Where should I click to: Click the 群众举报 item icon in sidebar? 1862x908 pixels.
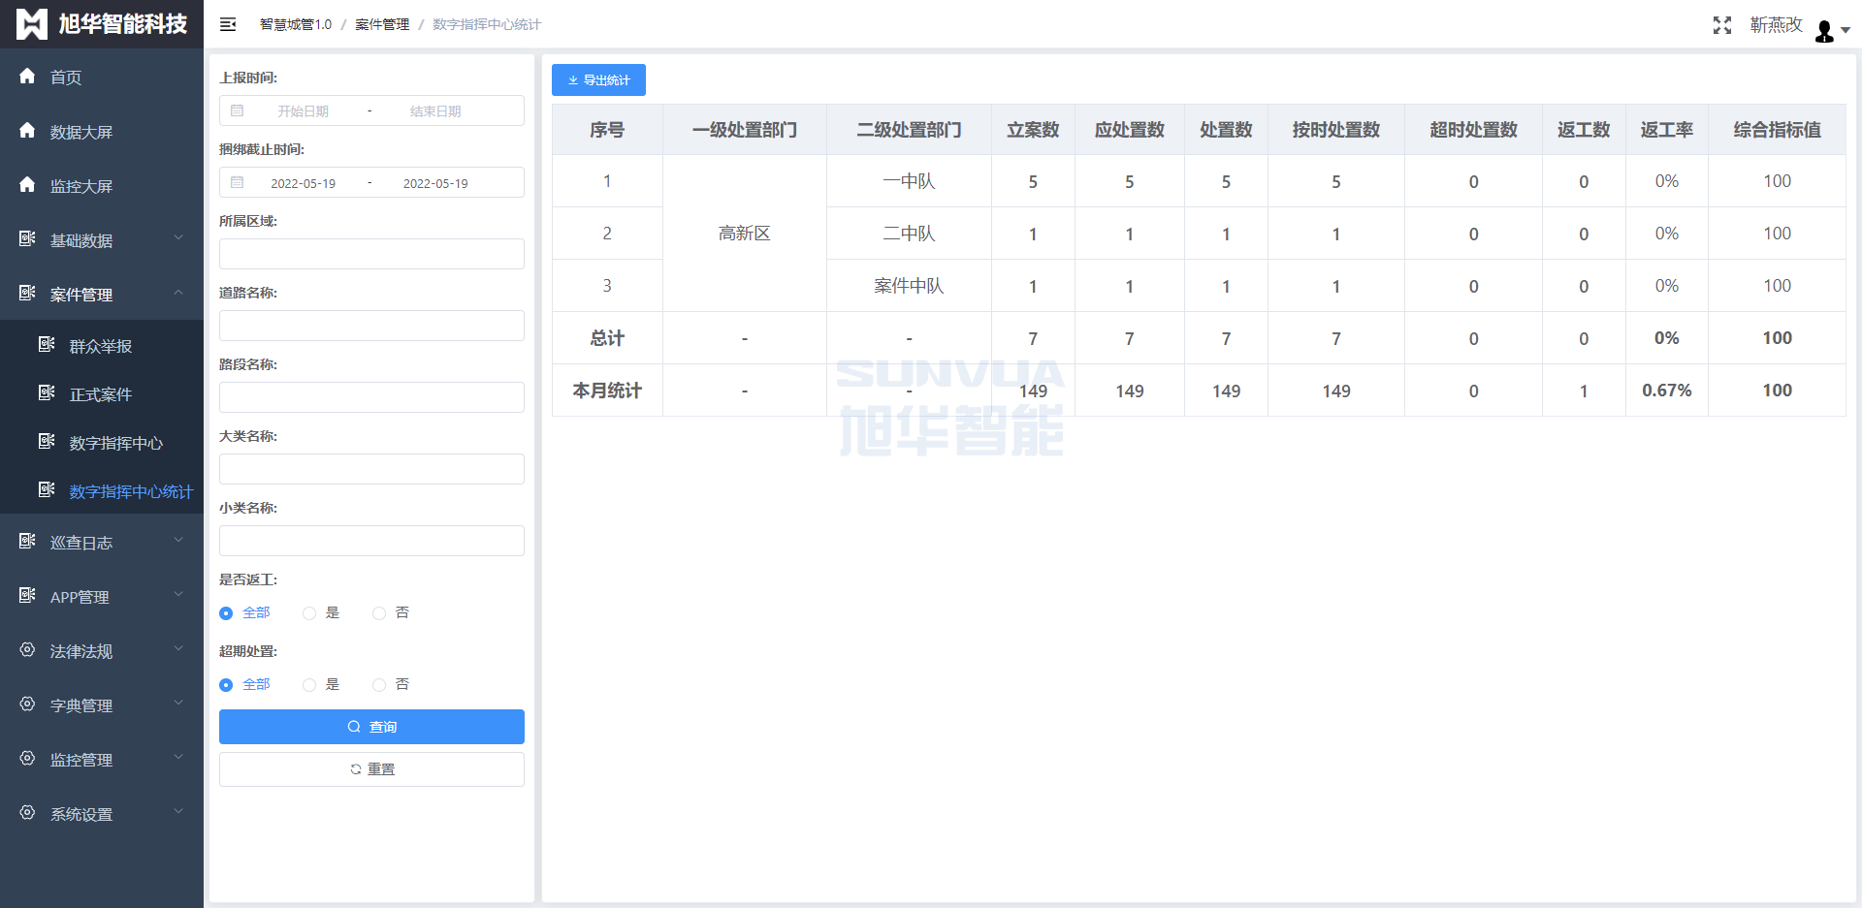(45, 345)
